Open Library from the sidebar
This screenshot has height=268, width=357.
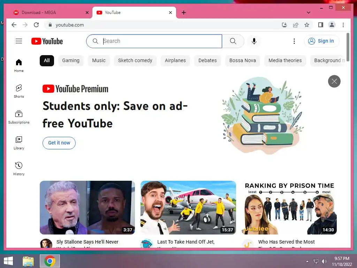pos(19,143)
